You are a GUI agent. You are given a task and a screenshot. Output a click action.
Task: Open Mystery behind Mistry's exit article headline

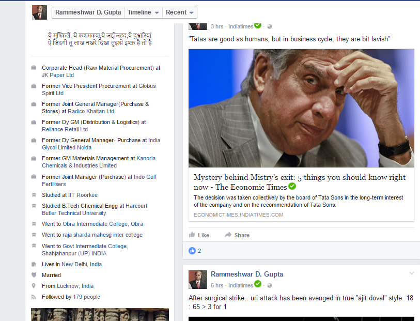(x=300, y=182)
